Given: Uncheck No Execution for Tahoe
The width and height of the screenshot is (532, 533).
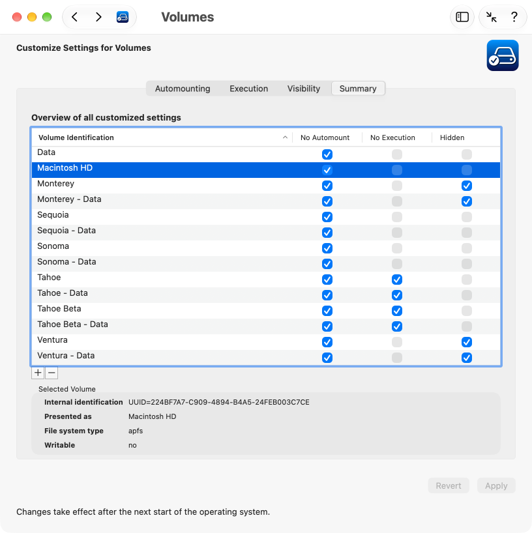Looking at the screenshot, I should tap(396, 280).
